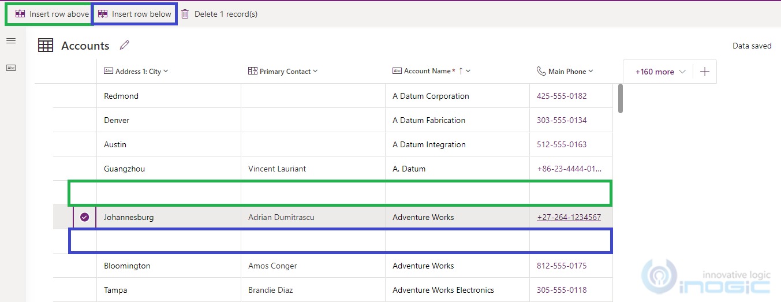Click the Account Name text-type icon
781x302 pixels.
coord(397,71)
